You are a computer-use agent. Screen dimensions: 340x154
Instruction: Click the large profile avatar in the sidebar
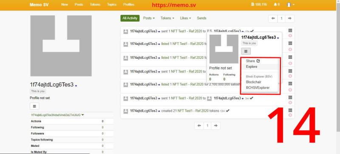coord(61,46)
